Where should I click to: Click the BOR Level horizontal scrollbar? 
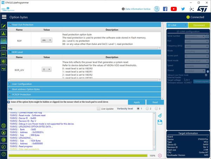click(84, 80)
